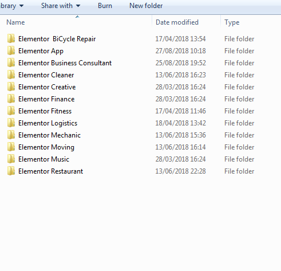
Task: Select the 'Elementor Logistics' folder name
Action: (x=48, y=123)
